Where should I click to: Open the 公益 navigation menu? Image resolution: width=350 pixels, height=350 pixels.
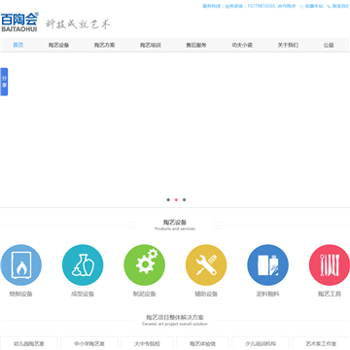329,45
